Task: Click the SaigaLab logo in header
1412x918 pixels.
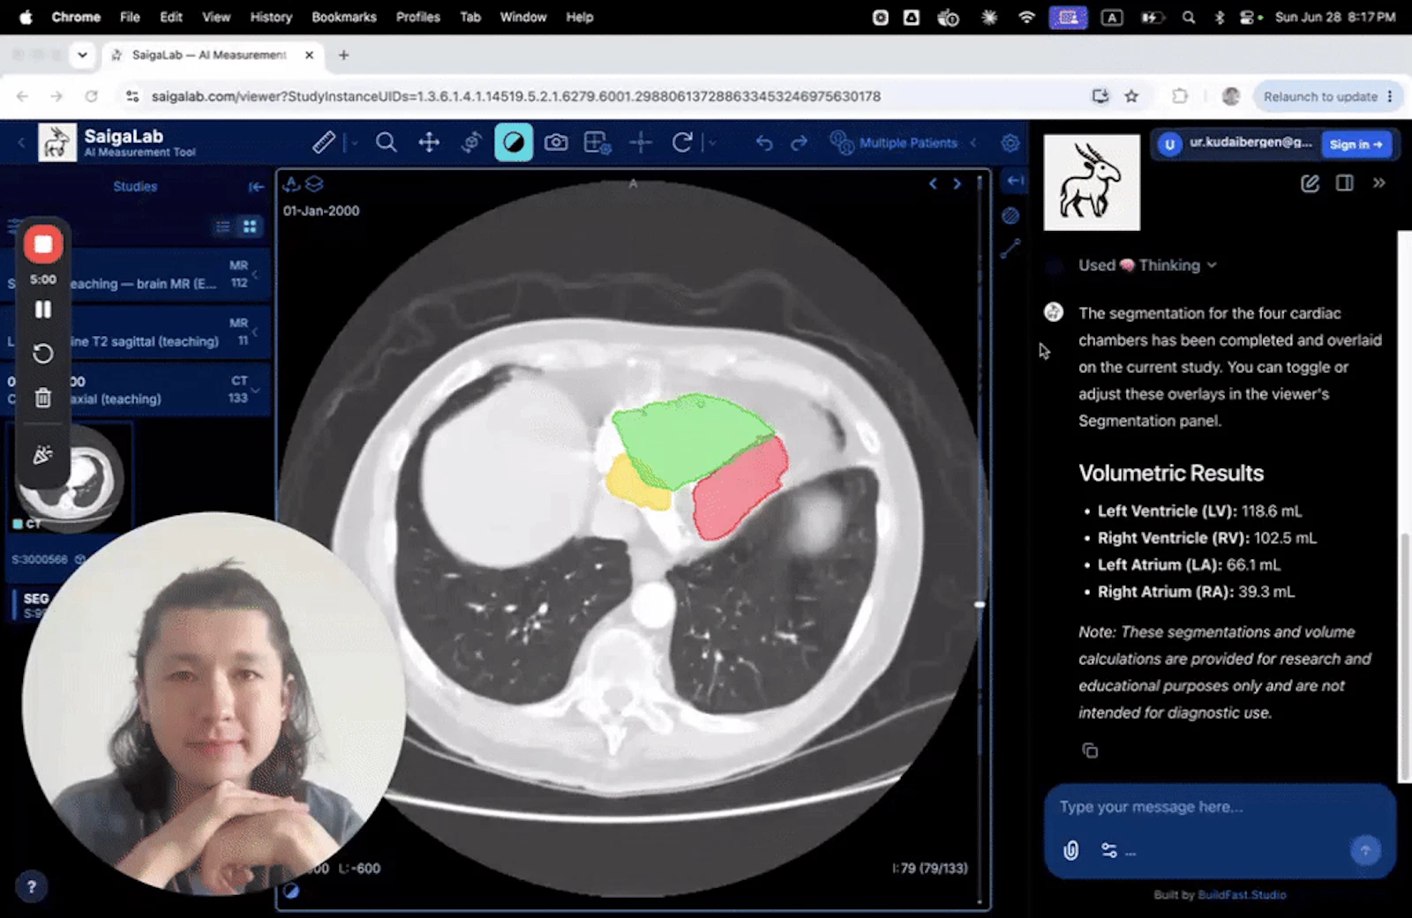Action: pos(57,142)
